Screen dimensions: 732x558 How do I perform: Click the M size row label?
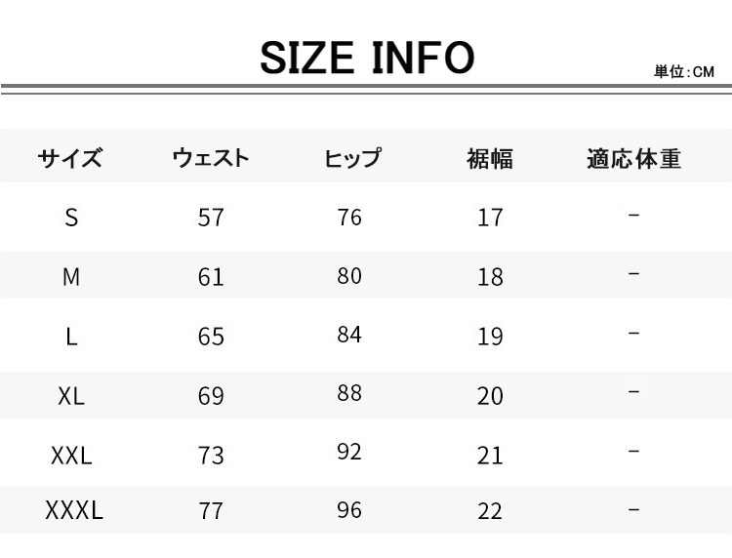click(70, 277)
